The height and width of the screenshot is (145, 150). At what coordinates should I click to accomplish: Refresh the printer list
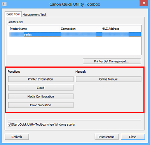pyautogui.click(x=17, y=137)
